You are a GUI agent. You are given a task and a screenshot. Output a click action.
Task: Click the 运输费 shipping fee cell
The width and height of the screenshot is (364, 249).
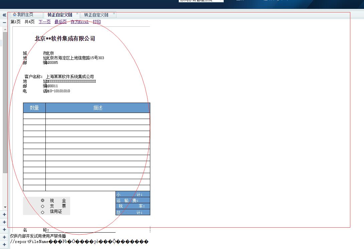pyautogui.click(x=133, y=200)
